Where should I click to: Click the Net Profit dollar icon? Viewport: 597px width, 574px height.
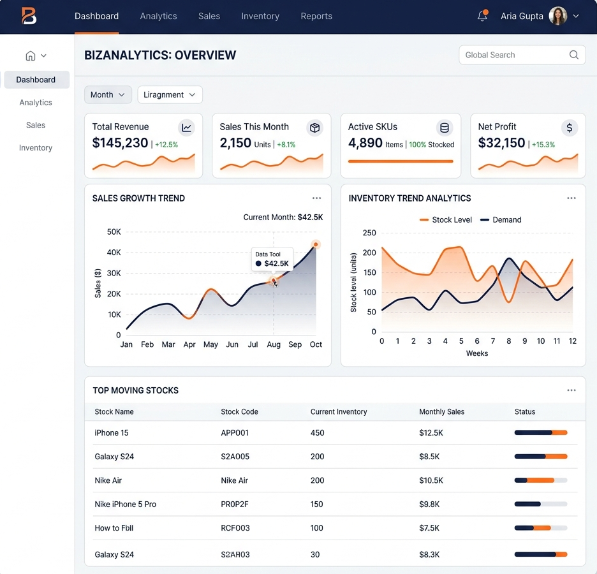tap(569, 128)
